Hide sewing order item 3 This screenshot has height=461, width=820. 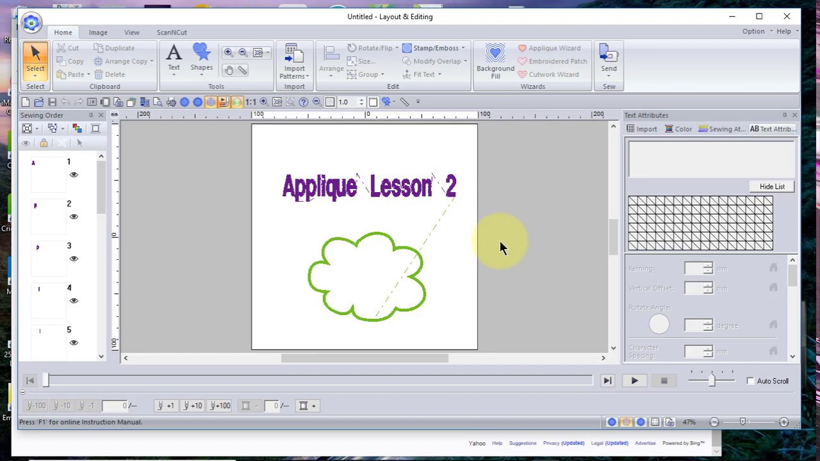point(74,259)
